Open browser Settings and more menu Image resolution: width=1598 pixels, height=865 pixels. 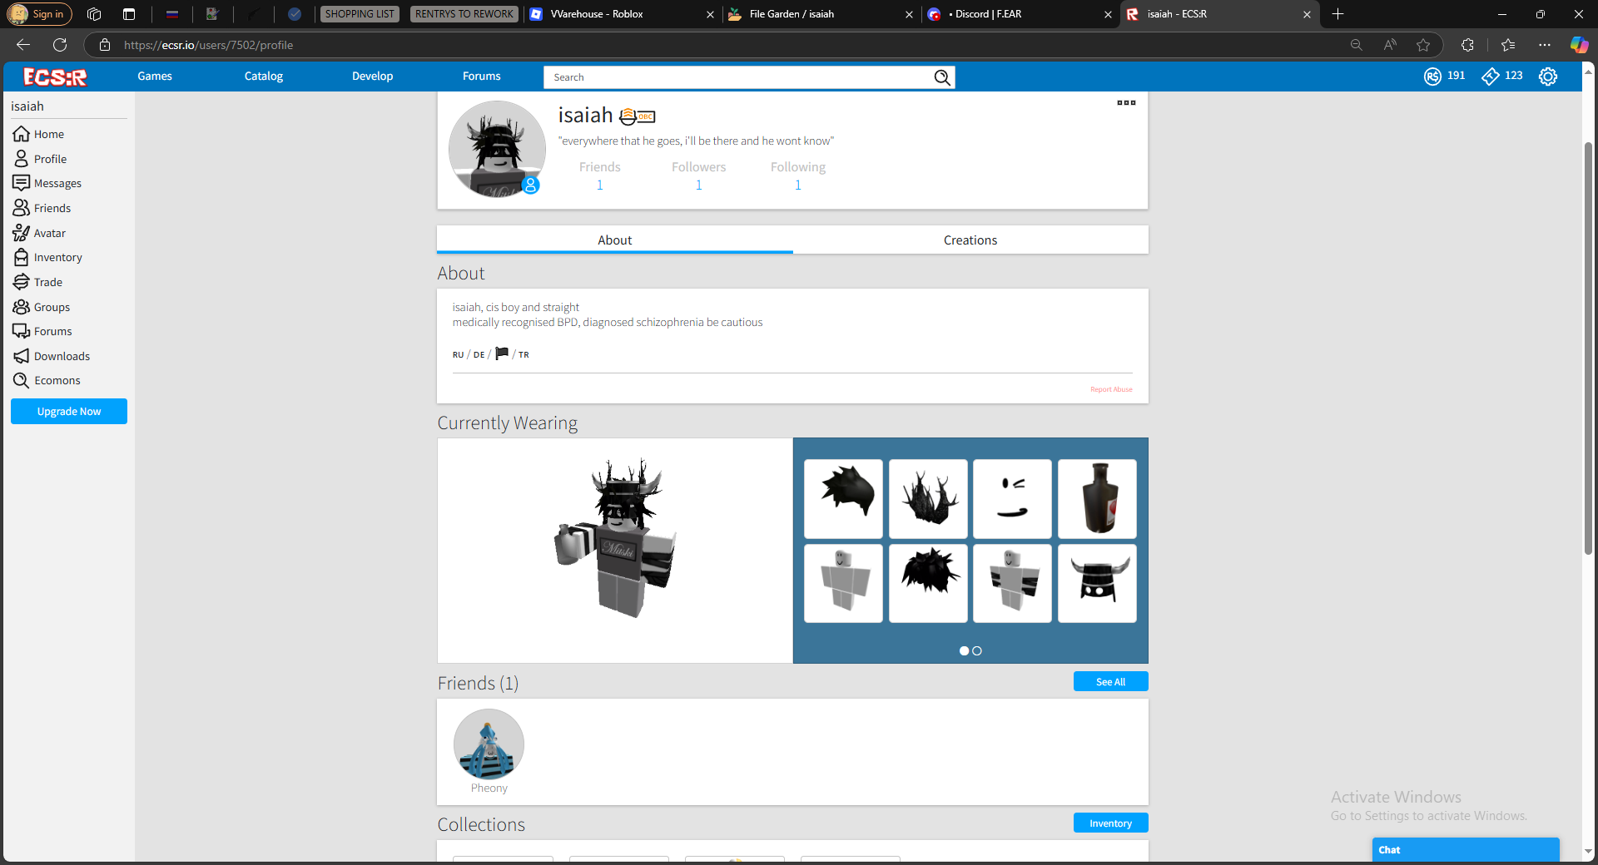pos(1545,45)
